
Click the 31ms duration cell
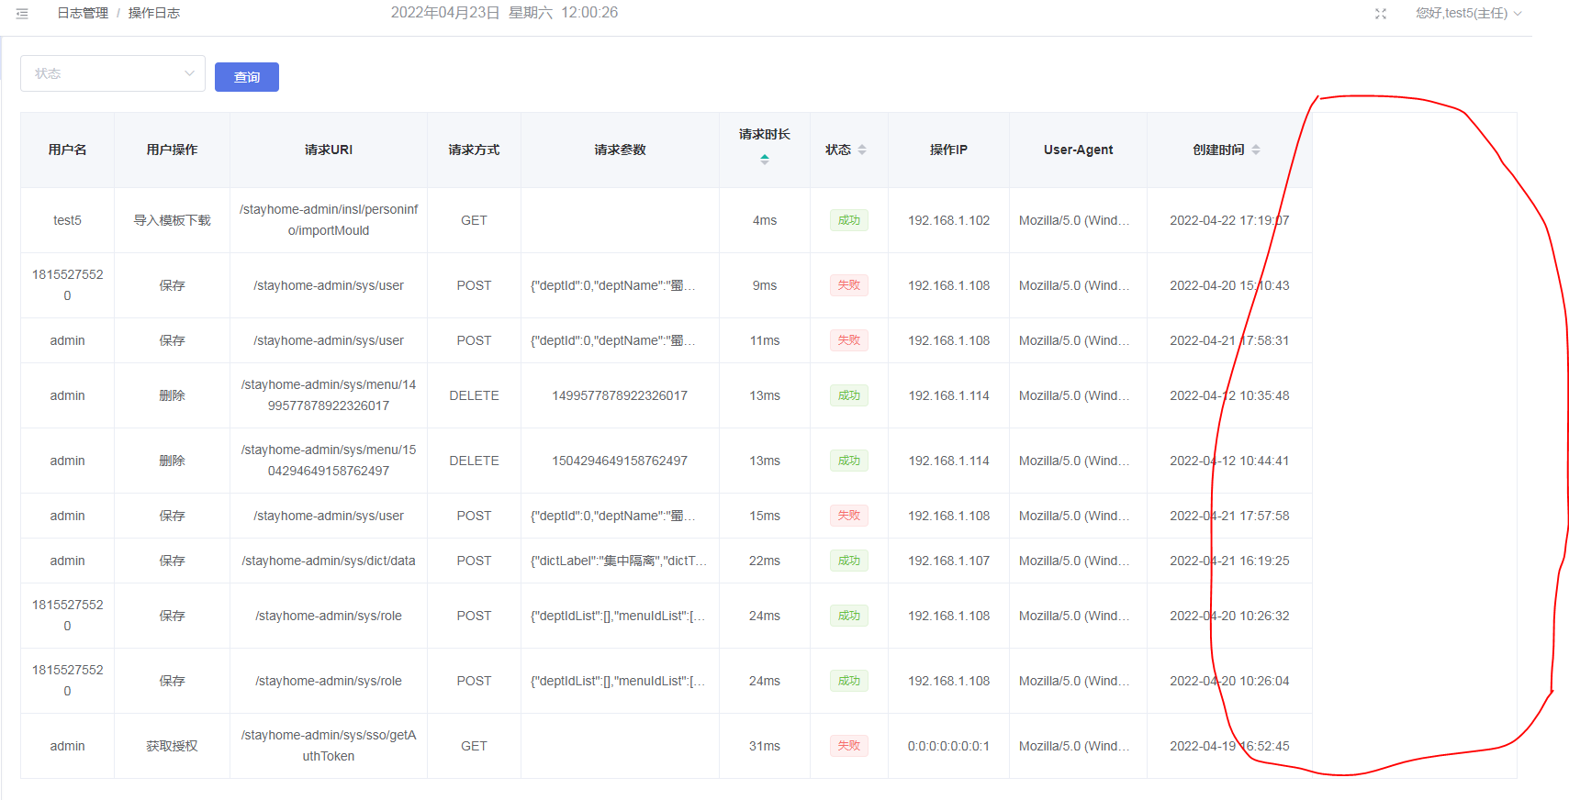pyautogui.click(x=765, y=746)
